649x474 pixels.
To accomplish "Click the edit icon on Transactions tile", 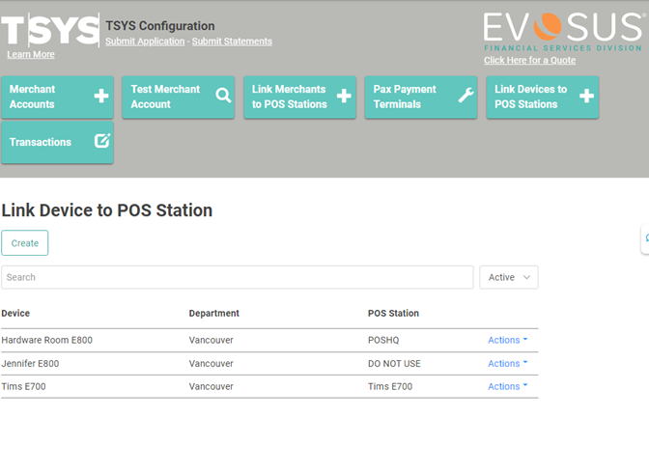I will 102,141.
